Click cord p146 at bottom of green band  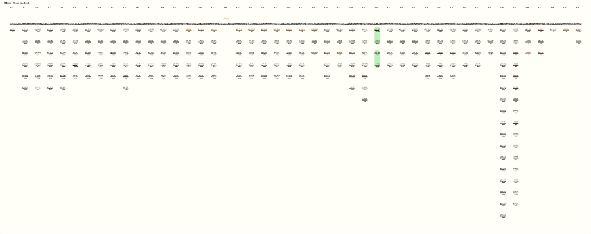(377, 65)
